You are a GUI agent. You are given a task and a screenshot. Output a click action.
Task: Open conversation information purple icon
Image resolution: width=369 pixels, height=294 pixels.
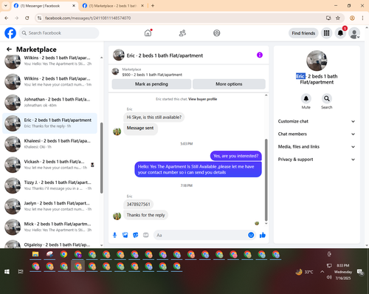(260, 55)
